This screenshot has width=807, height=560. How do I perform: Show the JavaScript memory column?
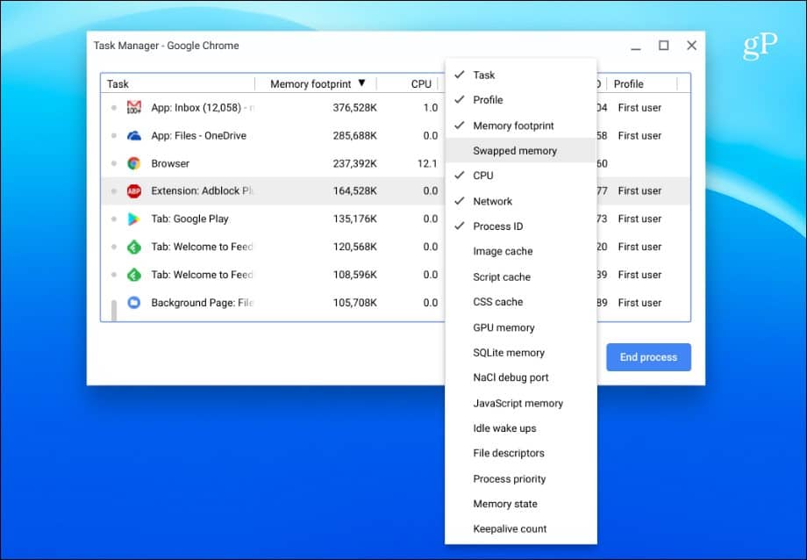coord(521,403)
